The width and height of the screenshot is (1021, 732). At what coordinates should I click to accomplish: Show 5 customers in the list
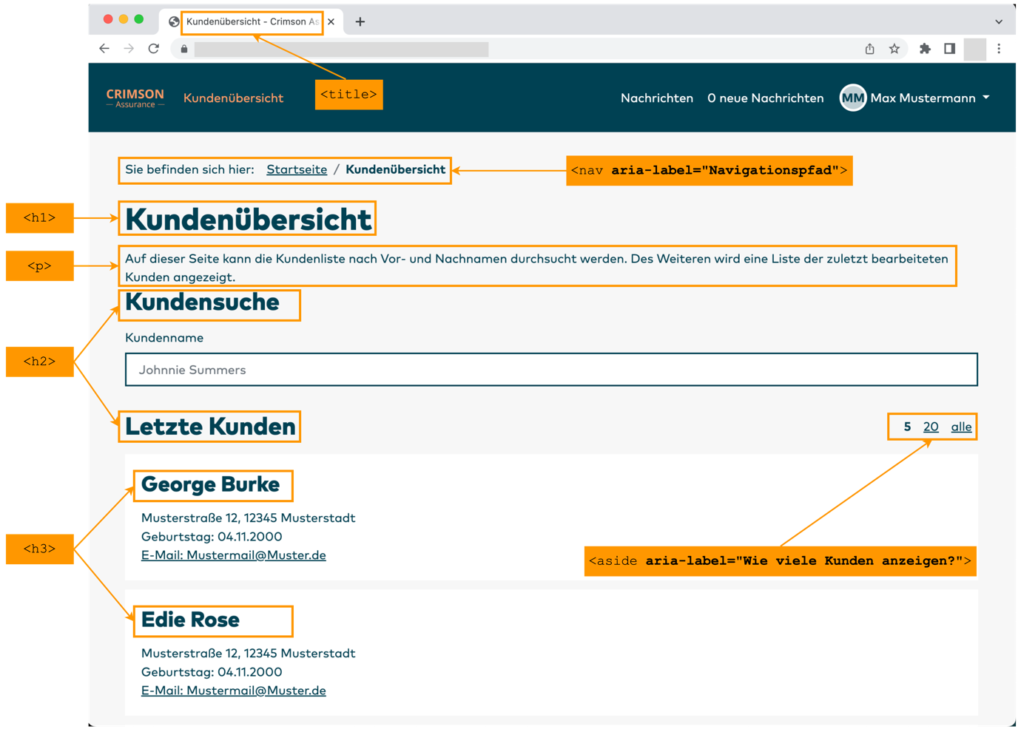click(907, 427)
